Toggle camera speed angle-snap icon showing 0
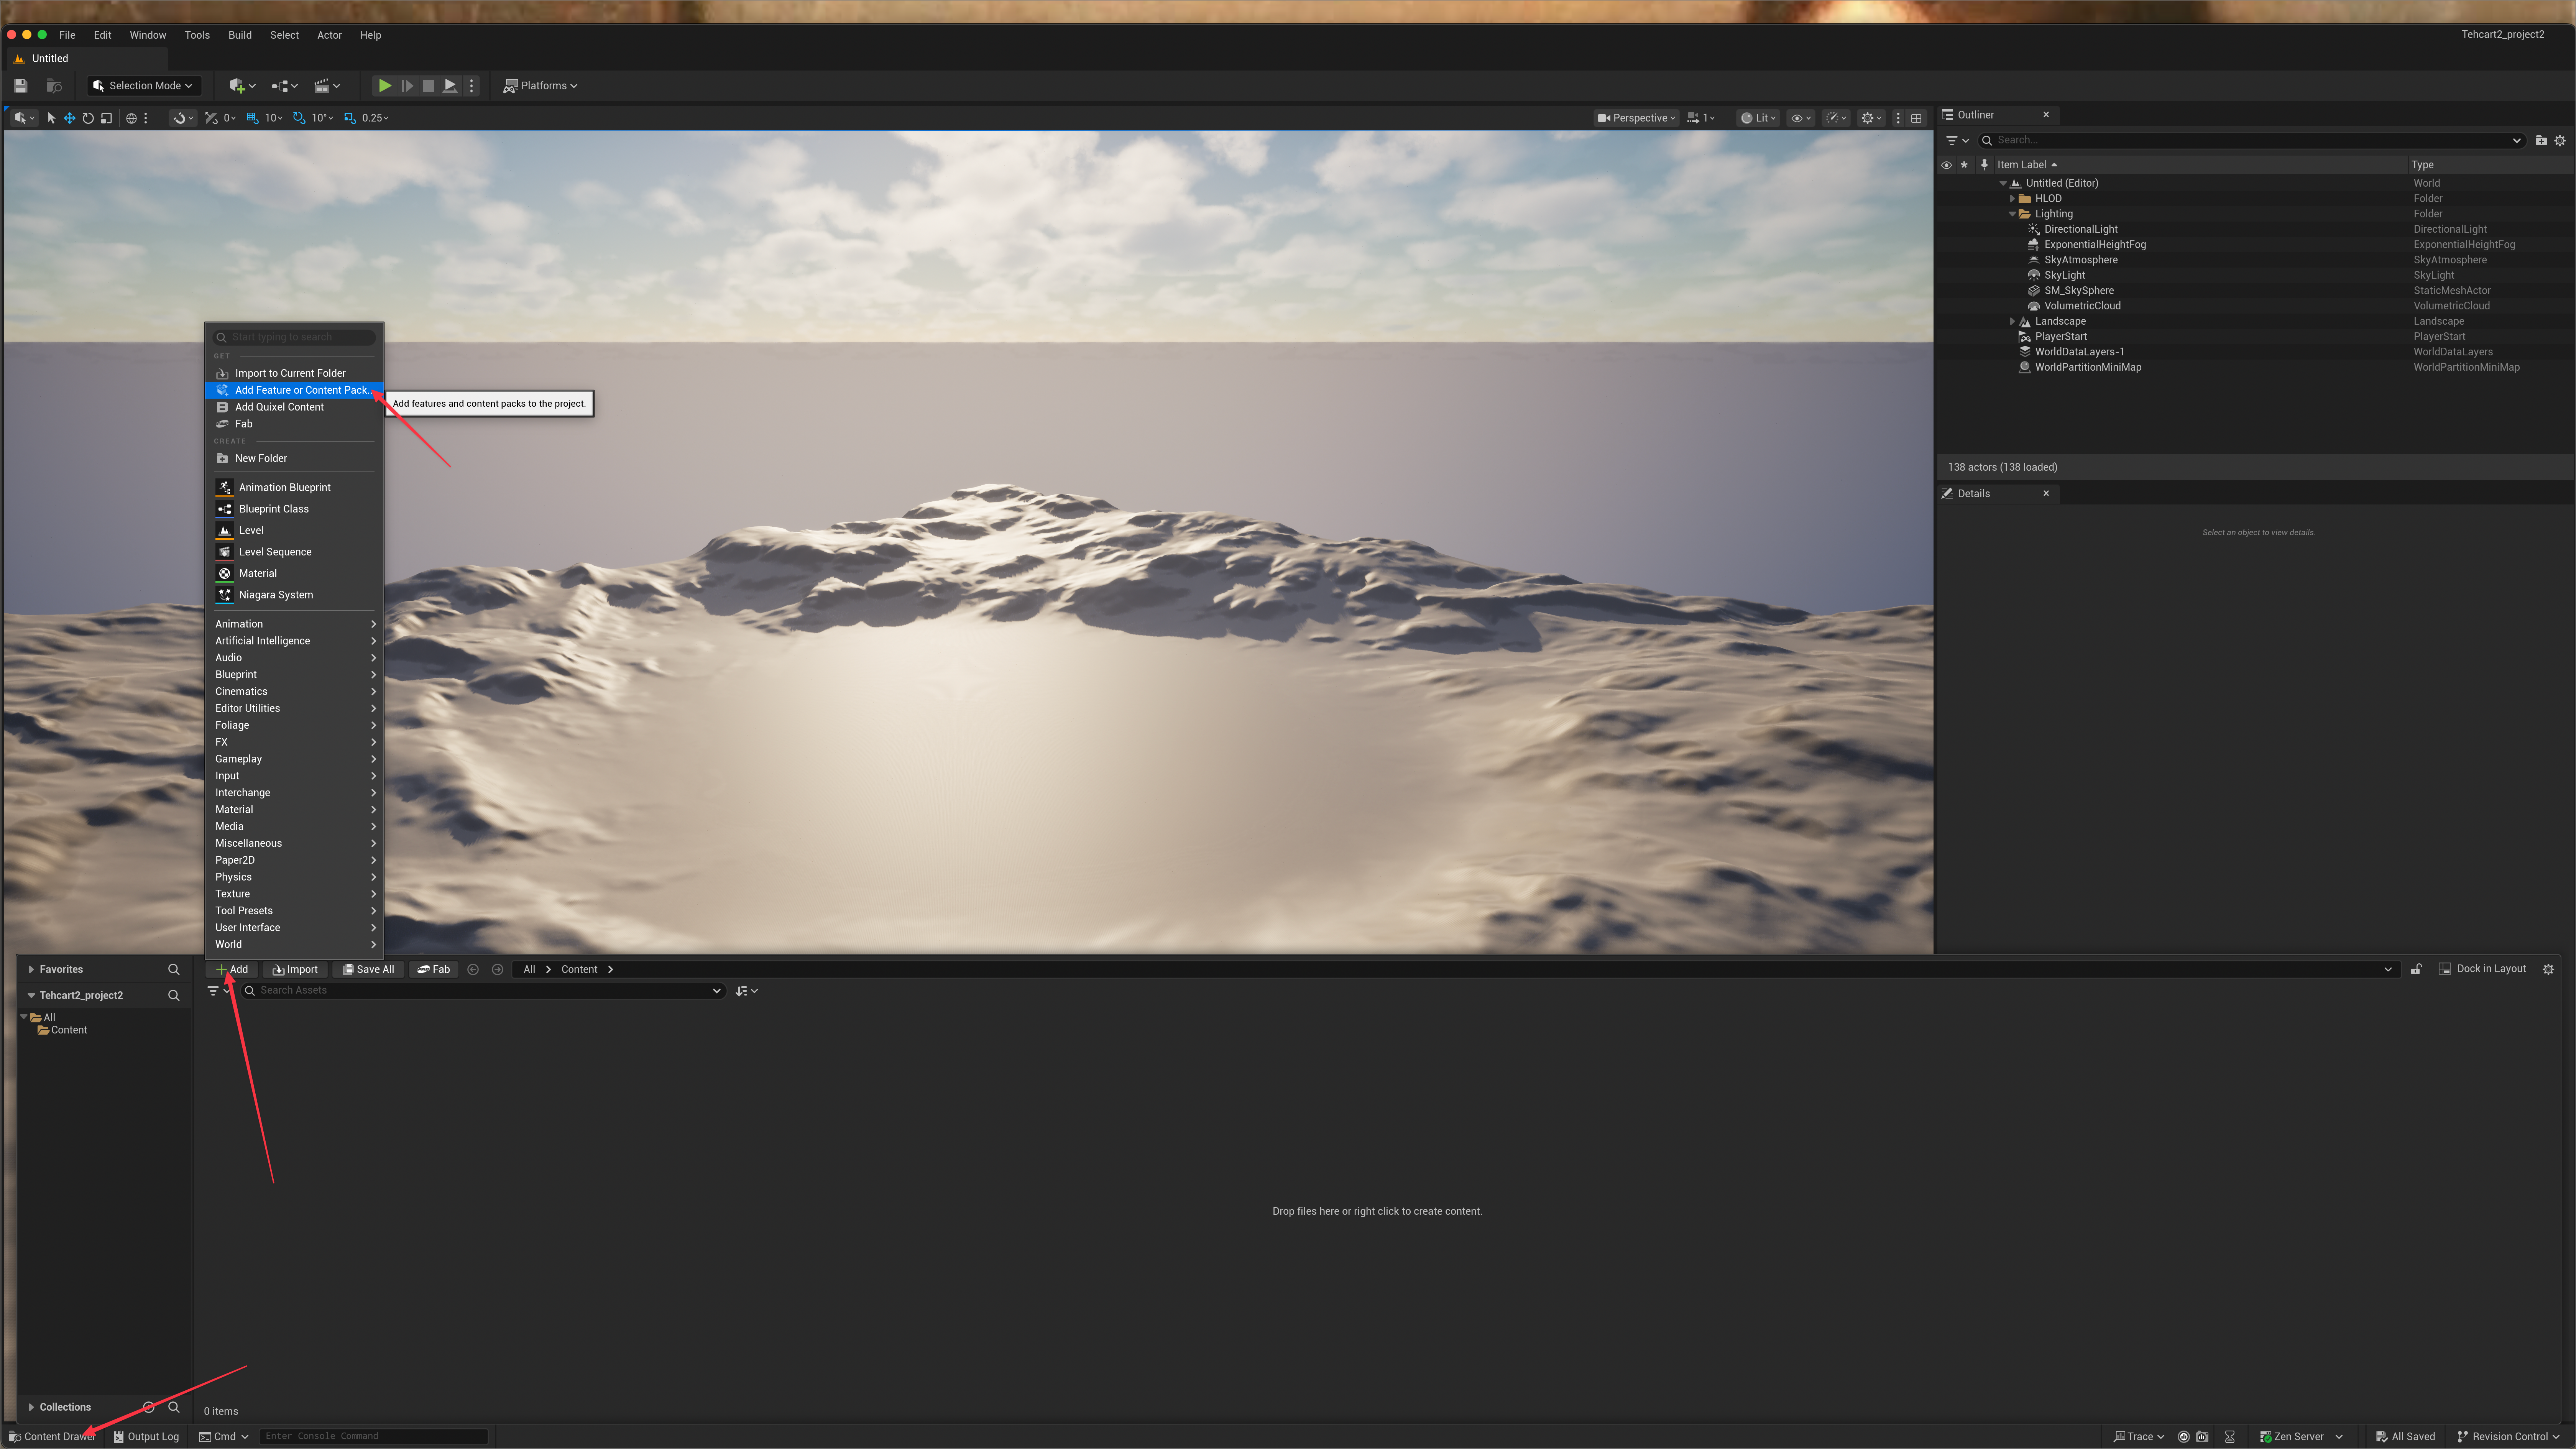Screen dimensions: 2576x1449 pos(211,118)
